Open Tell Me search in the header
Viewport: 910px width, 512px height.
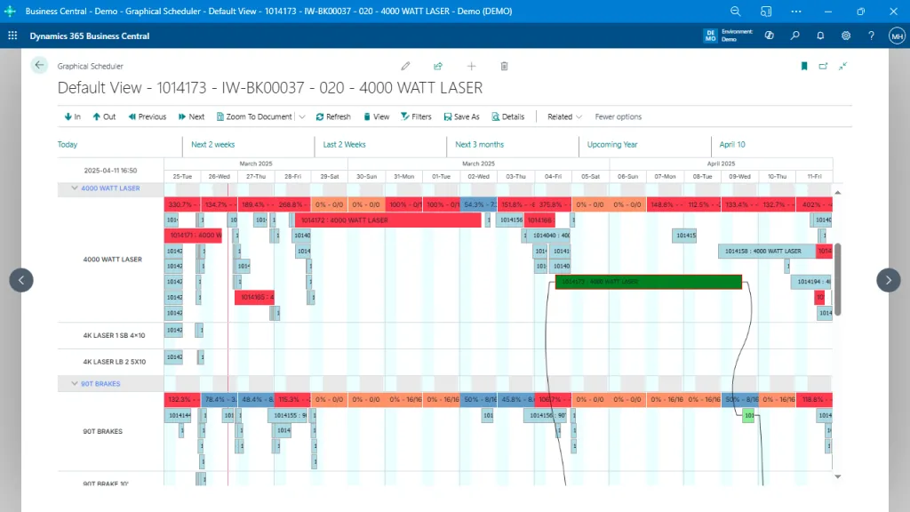click(x=794, y=36)
